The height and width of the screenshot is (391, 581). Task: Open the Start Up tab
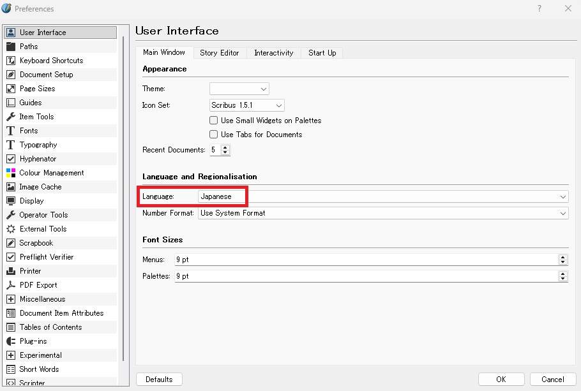click(322, 53)
